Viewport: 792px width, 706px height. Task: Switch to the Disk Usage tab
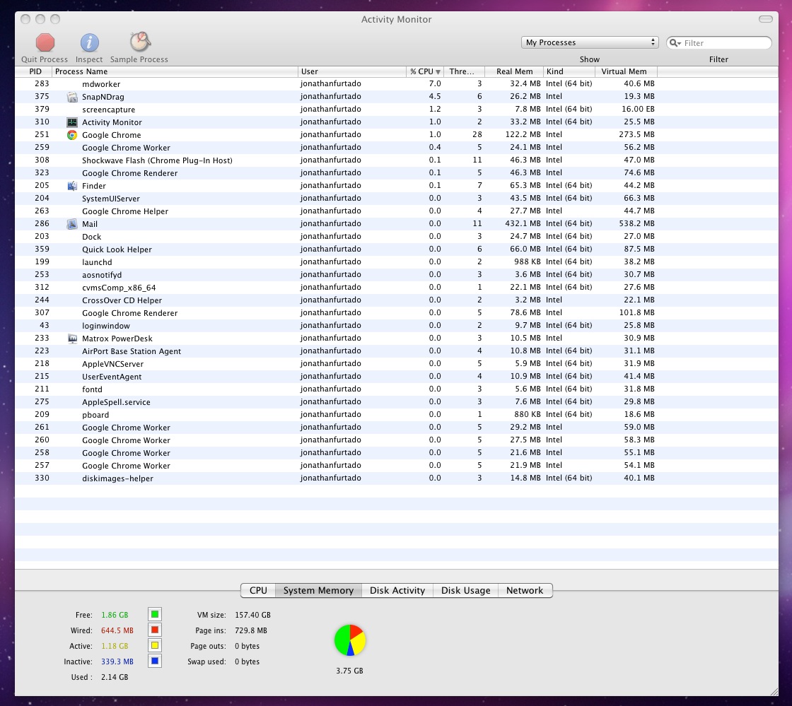tap(466, 590)
